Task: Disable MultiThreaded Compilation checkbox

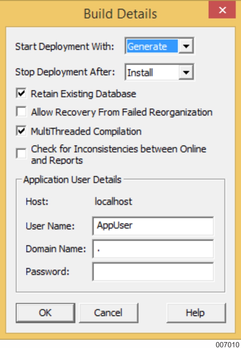Action: coord(21,131)
